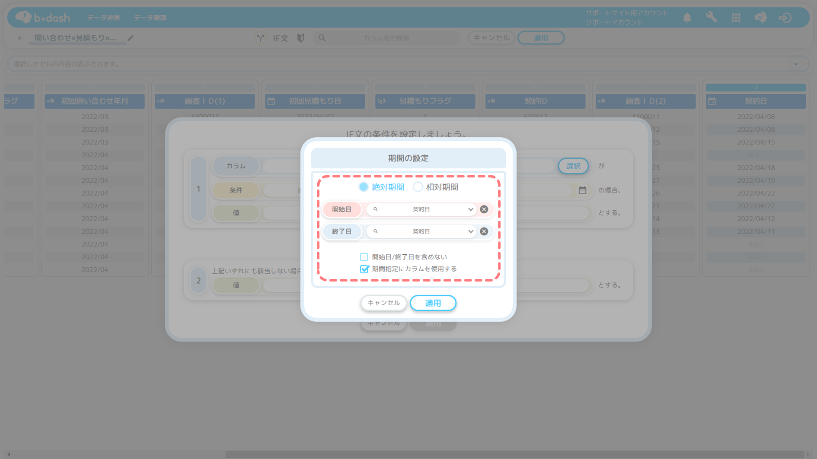Open the データ連携 menu
Screen dimensions: 817x459
(x=103, y=18)
